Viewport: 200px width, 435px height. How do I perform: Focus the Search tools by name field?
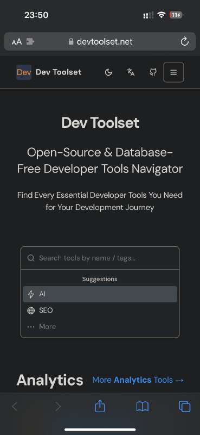(x=100, y=258)
